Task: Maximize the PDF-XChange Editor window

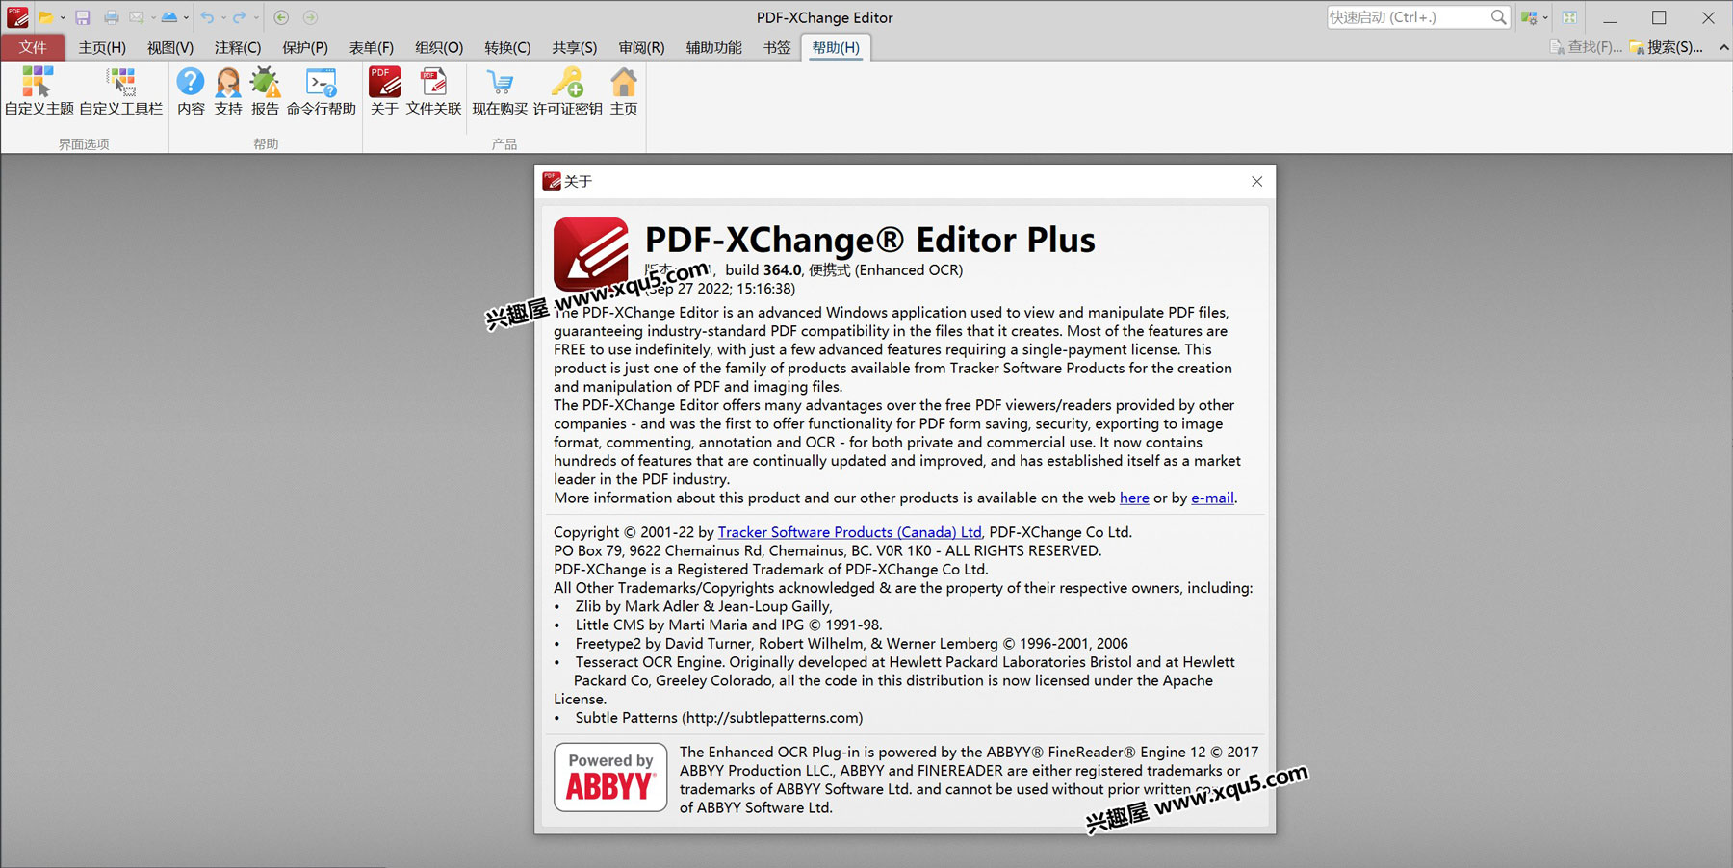Action: click(x=1659, y=17)
